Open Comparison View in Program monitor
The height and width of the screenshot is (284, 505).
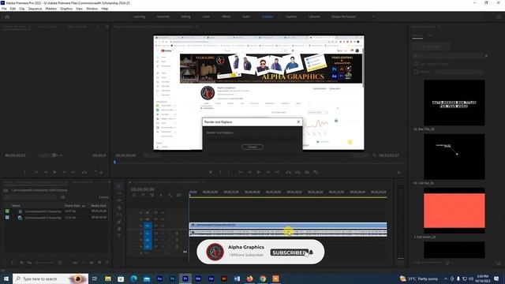(316, 172)
